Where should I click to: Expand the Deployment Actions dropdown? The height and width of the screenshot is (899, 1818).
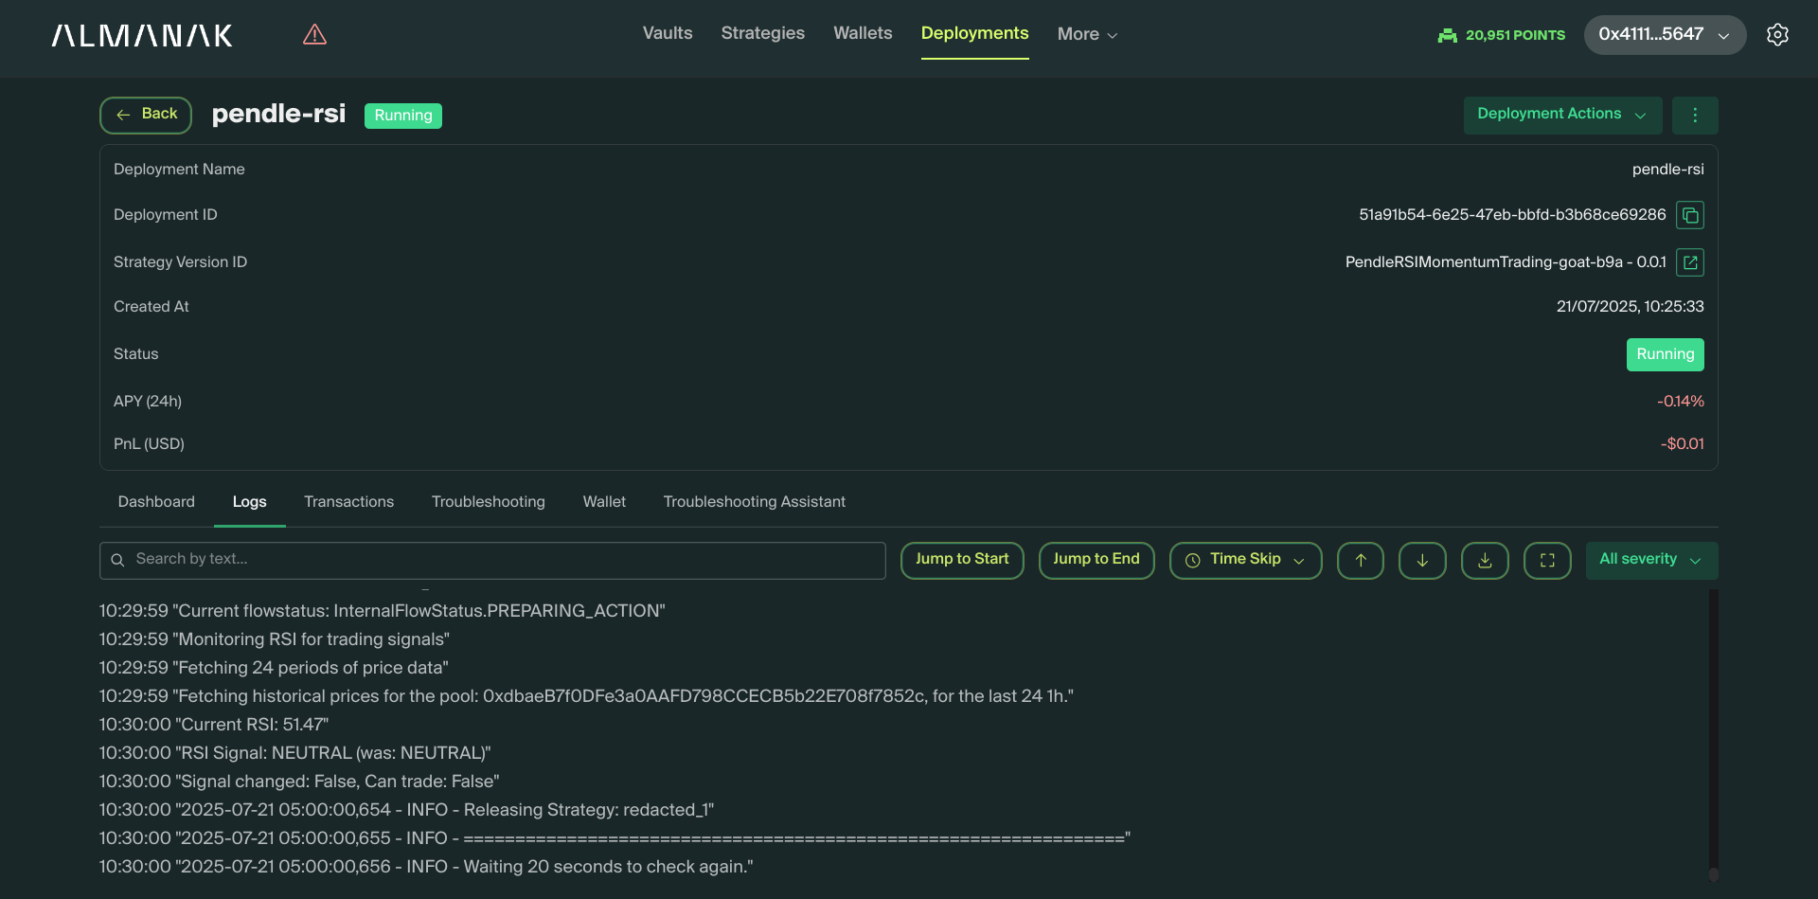tap(1562, 116)
